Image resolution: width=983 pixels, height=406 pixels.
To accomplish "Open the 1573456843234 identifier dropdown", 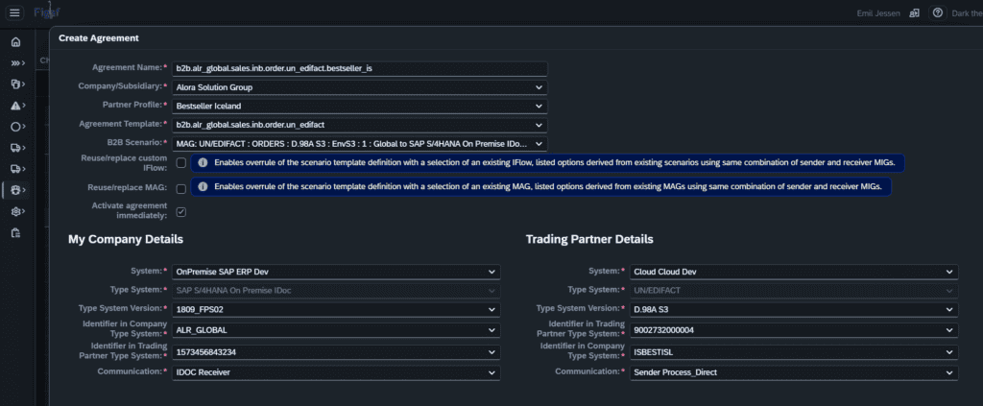I will (336, 353).
